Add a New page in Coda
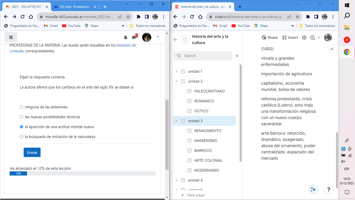The width and height of the screenshot is (355, 200). [193, 195]
